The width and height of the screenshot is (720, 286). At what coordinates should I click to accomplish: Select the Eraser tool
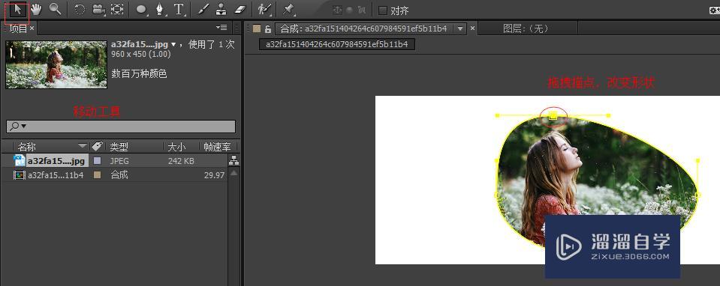point(240,9)
